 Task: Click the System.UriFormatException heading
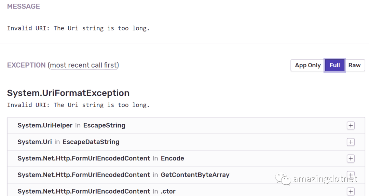[68, 93]
